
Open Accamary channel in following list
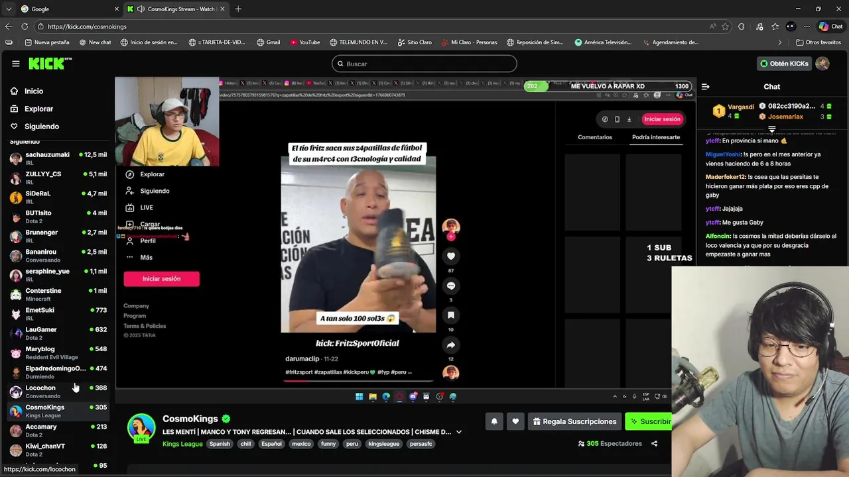pos(58,431)
